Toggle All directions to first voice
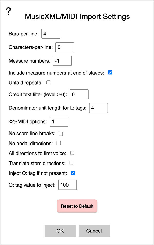Viewport: 154px width, 245px height. 72,153
